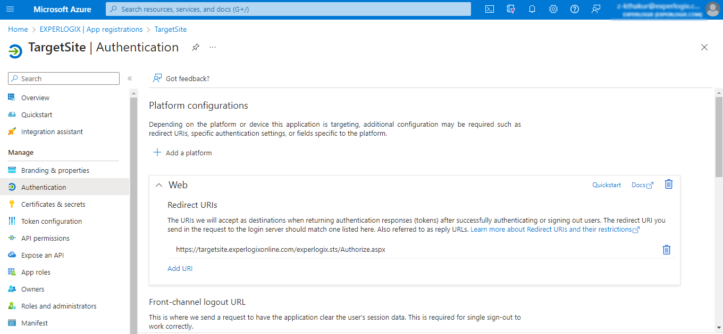Open the Help question mark icon
The image size is (723, 334).
(x=575, y=9)
